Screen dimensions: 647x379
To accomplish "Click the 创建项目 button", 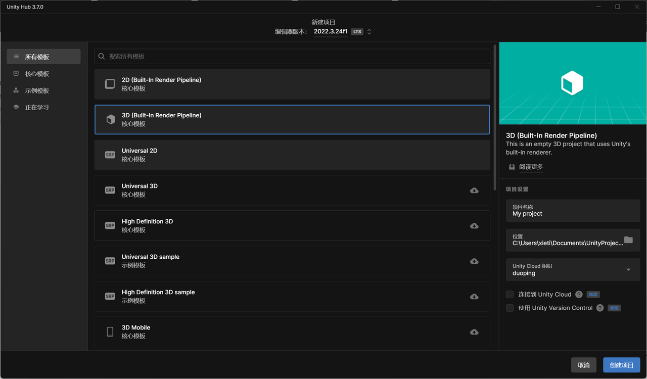I will click(621, 365).
